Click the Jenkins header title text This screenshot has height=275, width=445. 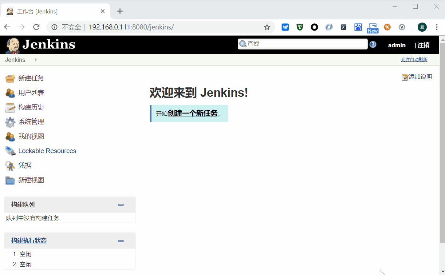[49, 44]
